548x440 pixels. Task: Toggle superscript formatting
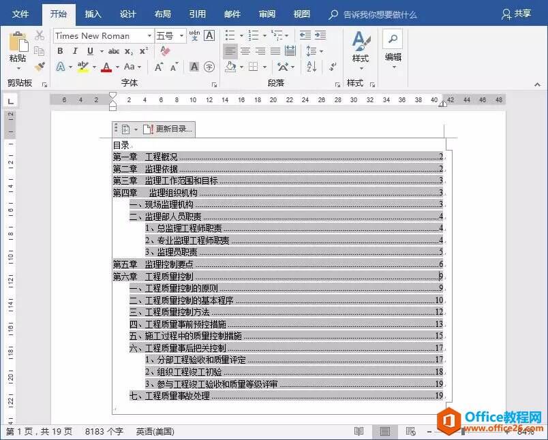click(x=144, y=51)
